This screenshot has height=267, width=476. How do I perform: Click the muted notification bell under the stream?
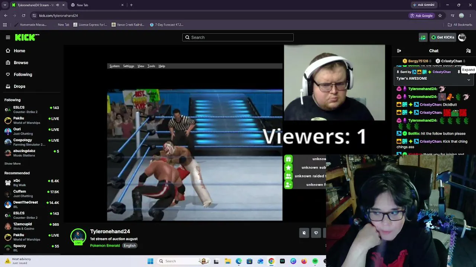pos(304,233)
